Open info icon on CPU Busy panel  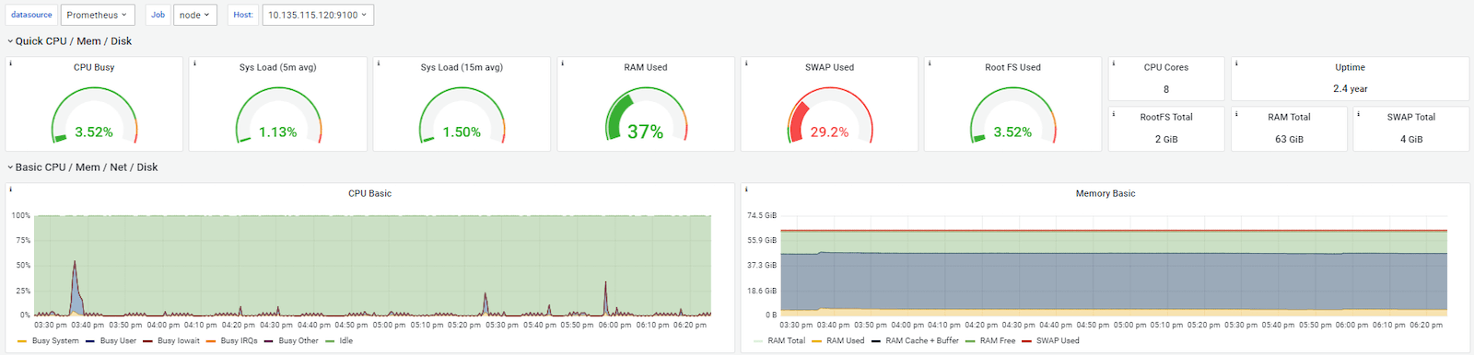point(10,63)
